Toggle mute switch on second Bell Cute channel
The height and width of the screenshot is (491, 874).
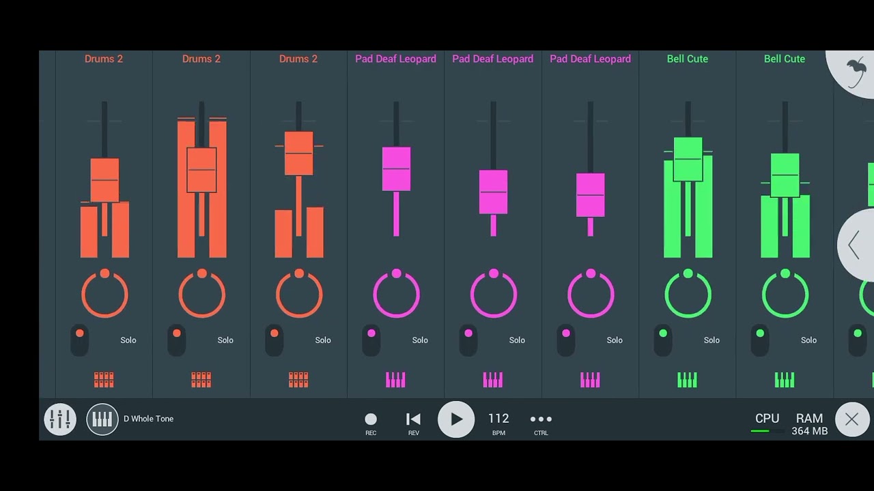coord(760,340)
